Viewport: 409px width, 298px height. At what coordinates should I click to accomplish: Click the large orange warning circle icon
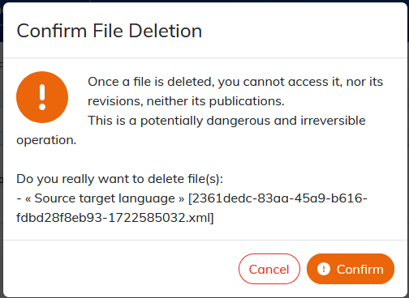[42, 97]
